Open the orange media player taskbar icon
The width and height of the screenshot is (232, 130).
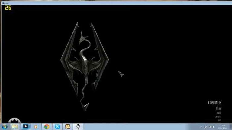pyautogui.click(x=36, y=127)
